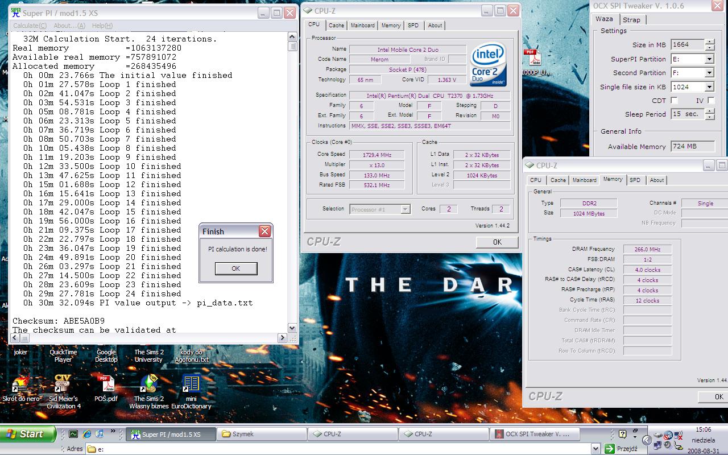Click the Super PI title bar icon
The height and width of the screenshot is (455, 728).
15,12
